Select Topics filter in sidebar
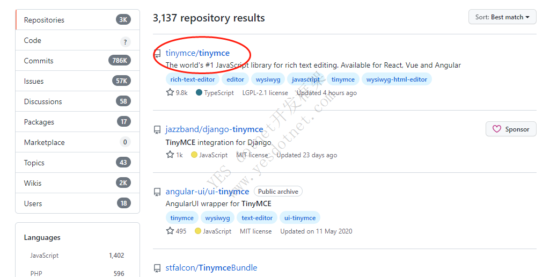550x277 pixels. click(x=77, y=163)
